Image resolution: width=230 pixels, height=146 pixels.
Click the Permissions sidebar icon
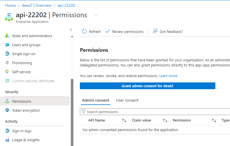7,101
